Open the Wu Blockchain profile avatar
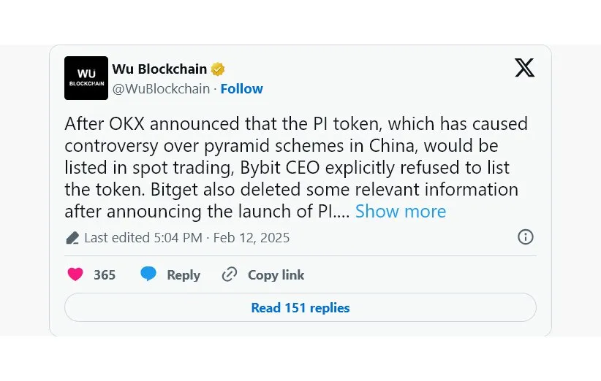 tap(86, 78)
